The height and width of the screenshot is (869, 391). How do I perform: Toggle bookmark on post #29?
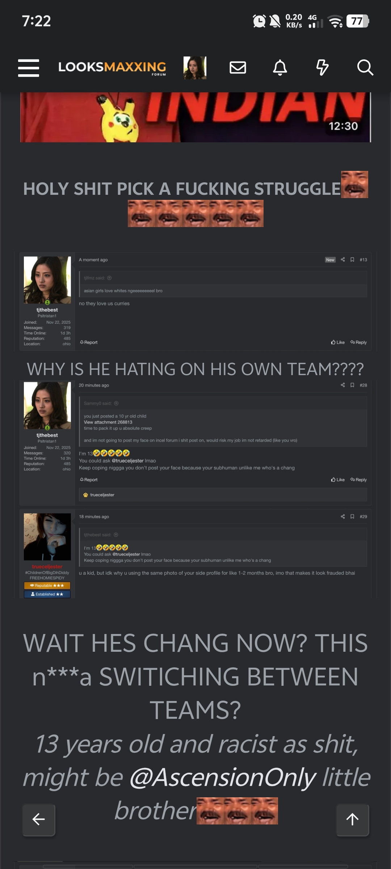[x=352, y=516]
